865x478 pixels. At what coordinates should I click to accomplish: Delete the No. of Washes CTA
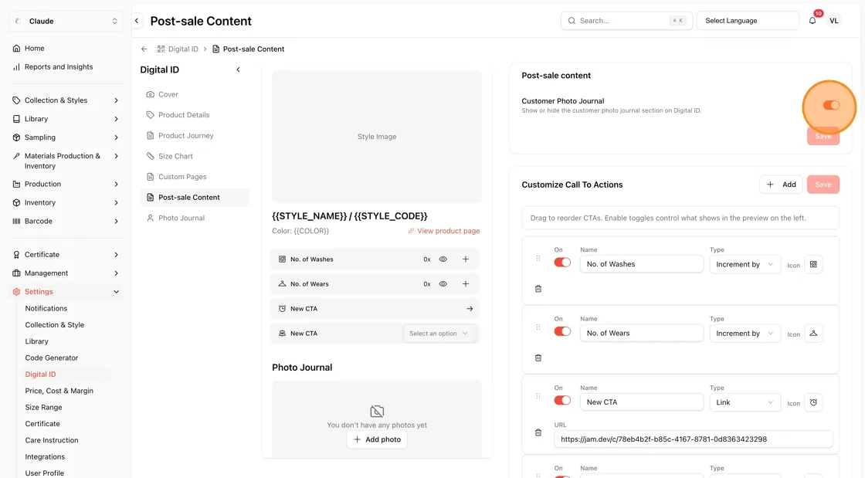click(x=538, y=289)
